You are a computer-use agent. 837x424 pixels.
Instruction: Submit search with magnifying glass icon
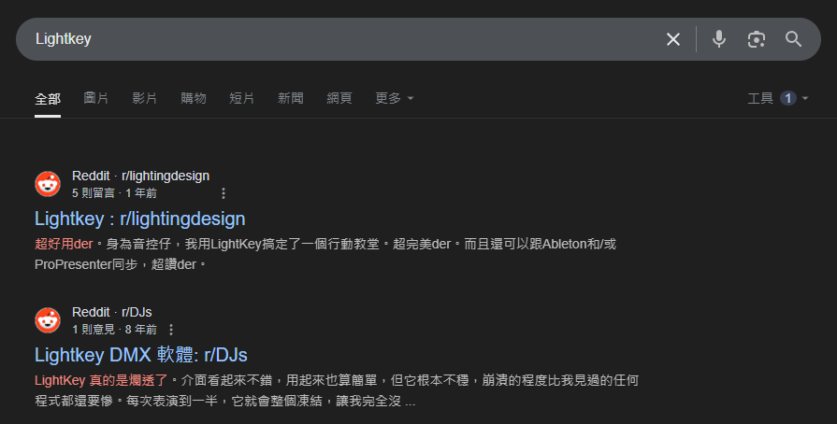[793, 39]
